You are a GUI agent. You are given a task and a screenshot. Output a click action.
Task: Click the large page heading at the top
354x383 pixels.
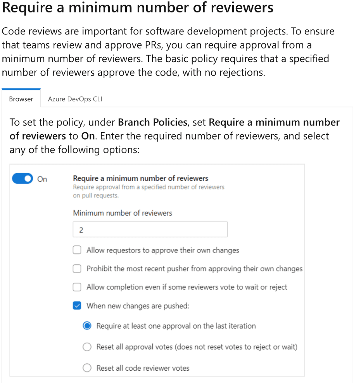[x=138, y=8]
